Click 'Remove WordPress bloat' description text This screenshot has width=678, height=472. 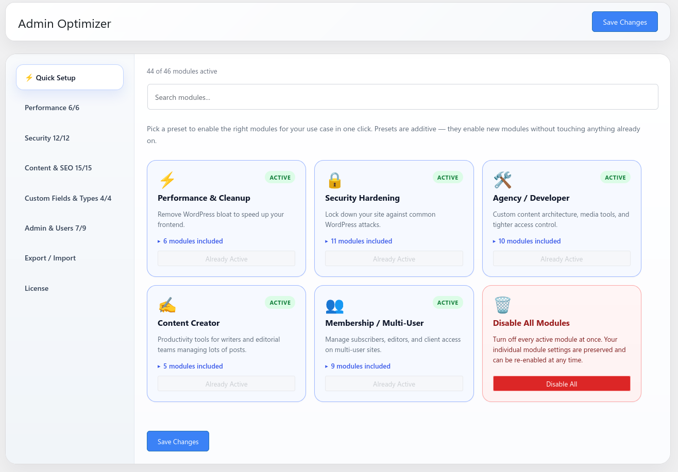tap(221, 219)
